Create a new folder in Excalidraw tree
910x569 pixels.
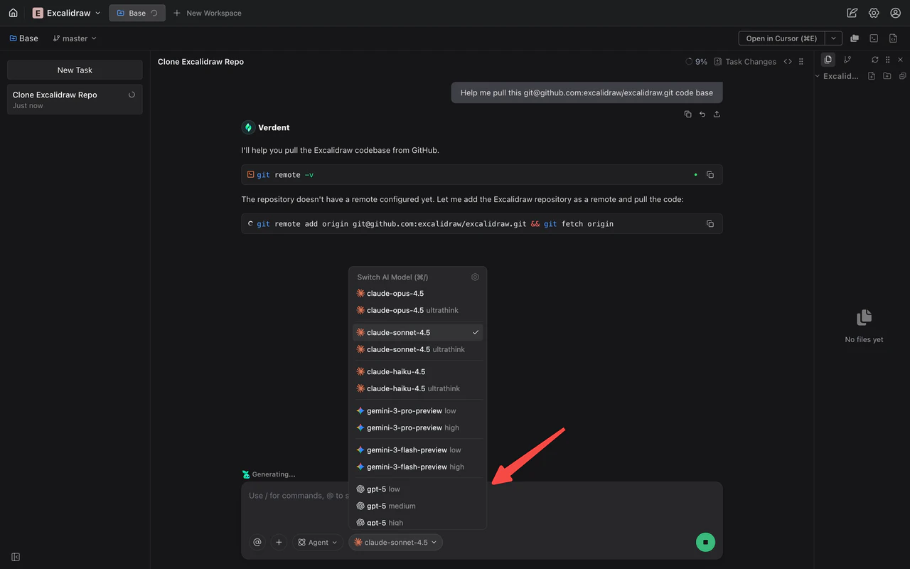[887, 76]
